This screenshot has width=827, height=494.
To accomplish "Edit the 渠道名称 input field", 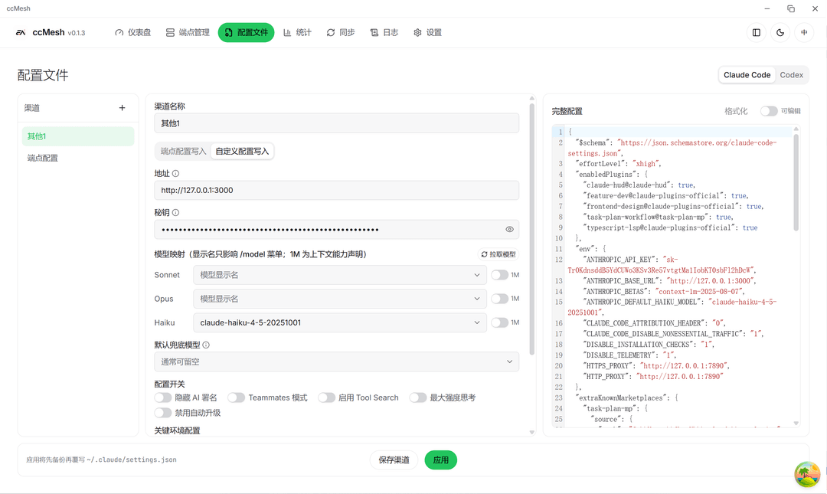I will 336,123.
